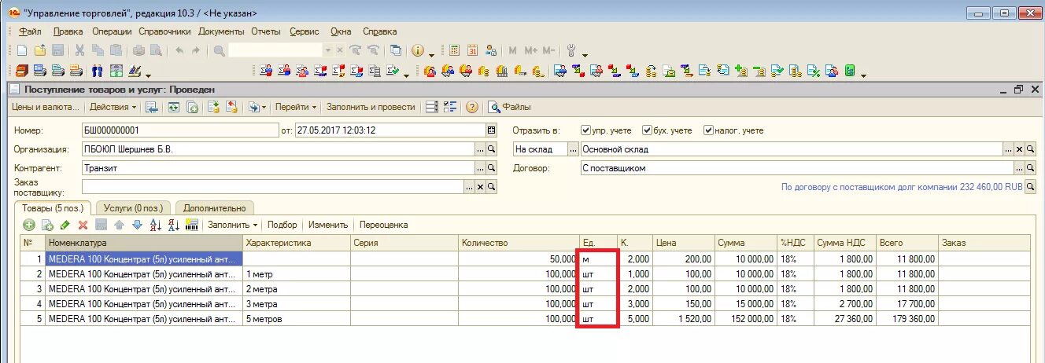Open calendar picker beside the date field

(492, 130)
